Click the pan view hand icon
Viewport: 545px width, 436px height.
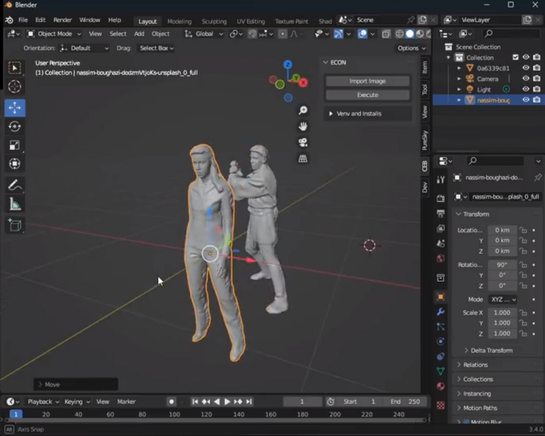(303, 127)
